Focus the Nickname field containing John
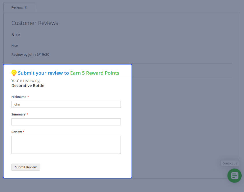 (66, 104)
